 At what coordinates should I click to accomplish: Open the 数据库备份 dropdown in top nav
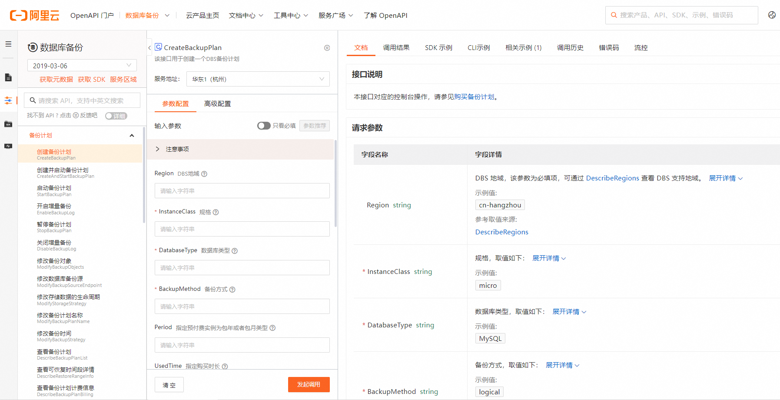(x=147, y=15)
